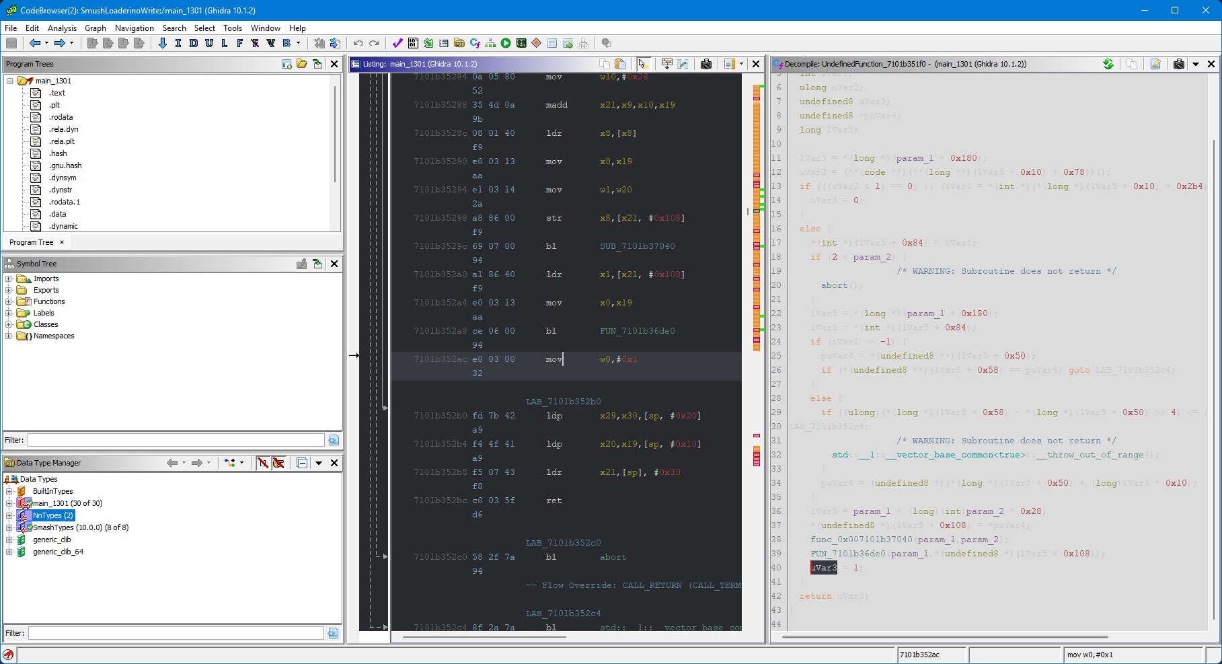Click the FUN_7101b36de0 call in Listing
The image size is (1222, 664).
638,331
